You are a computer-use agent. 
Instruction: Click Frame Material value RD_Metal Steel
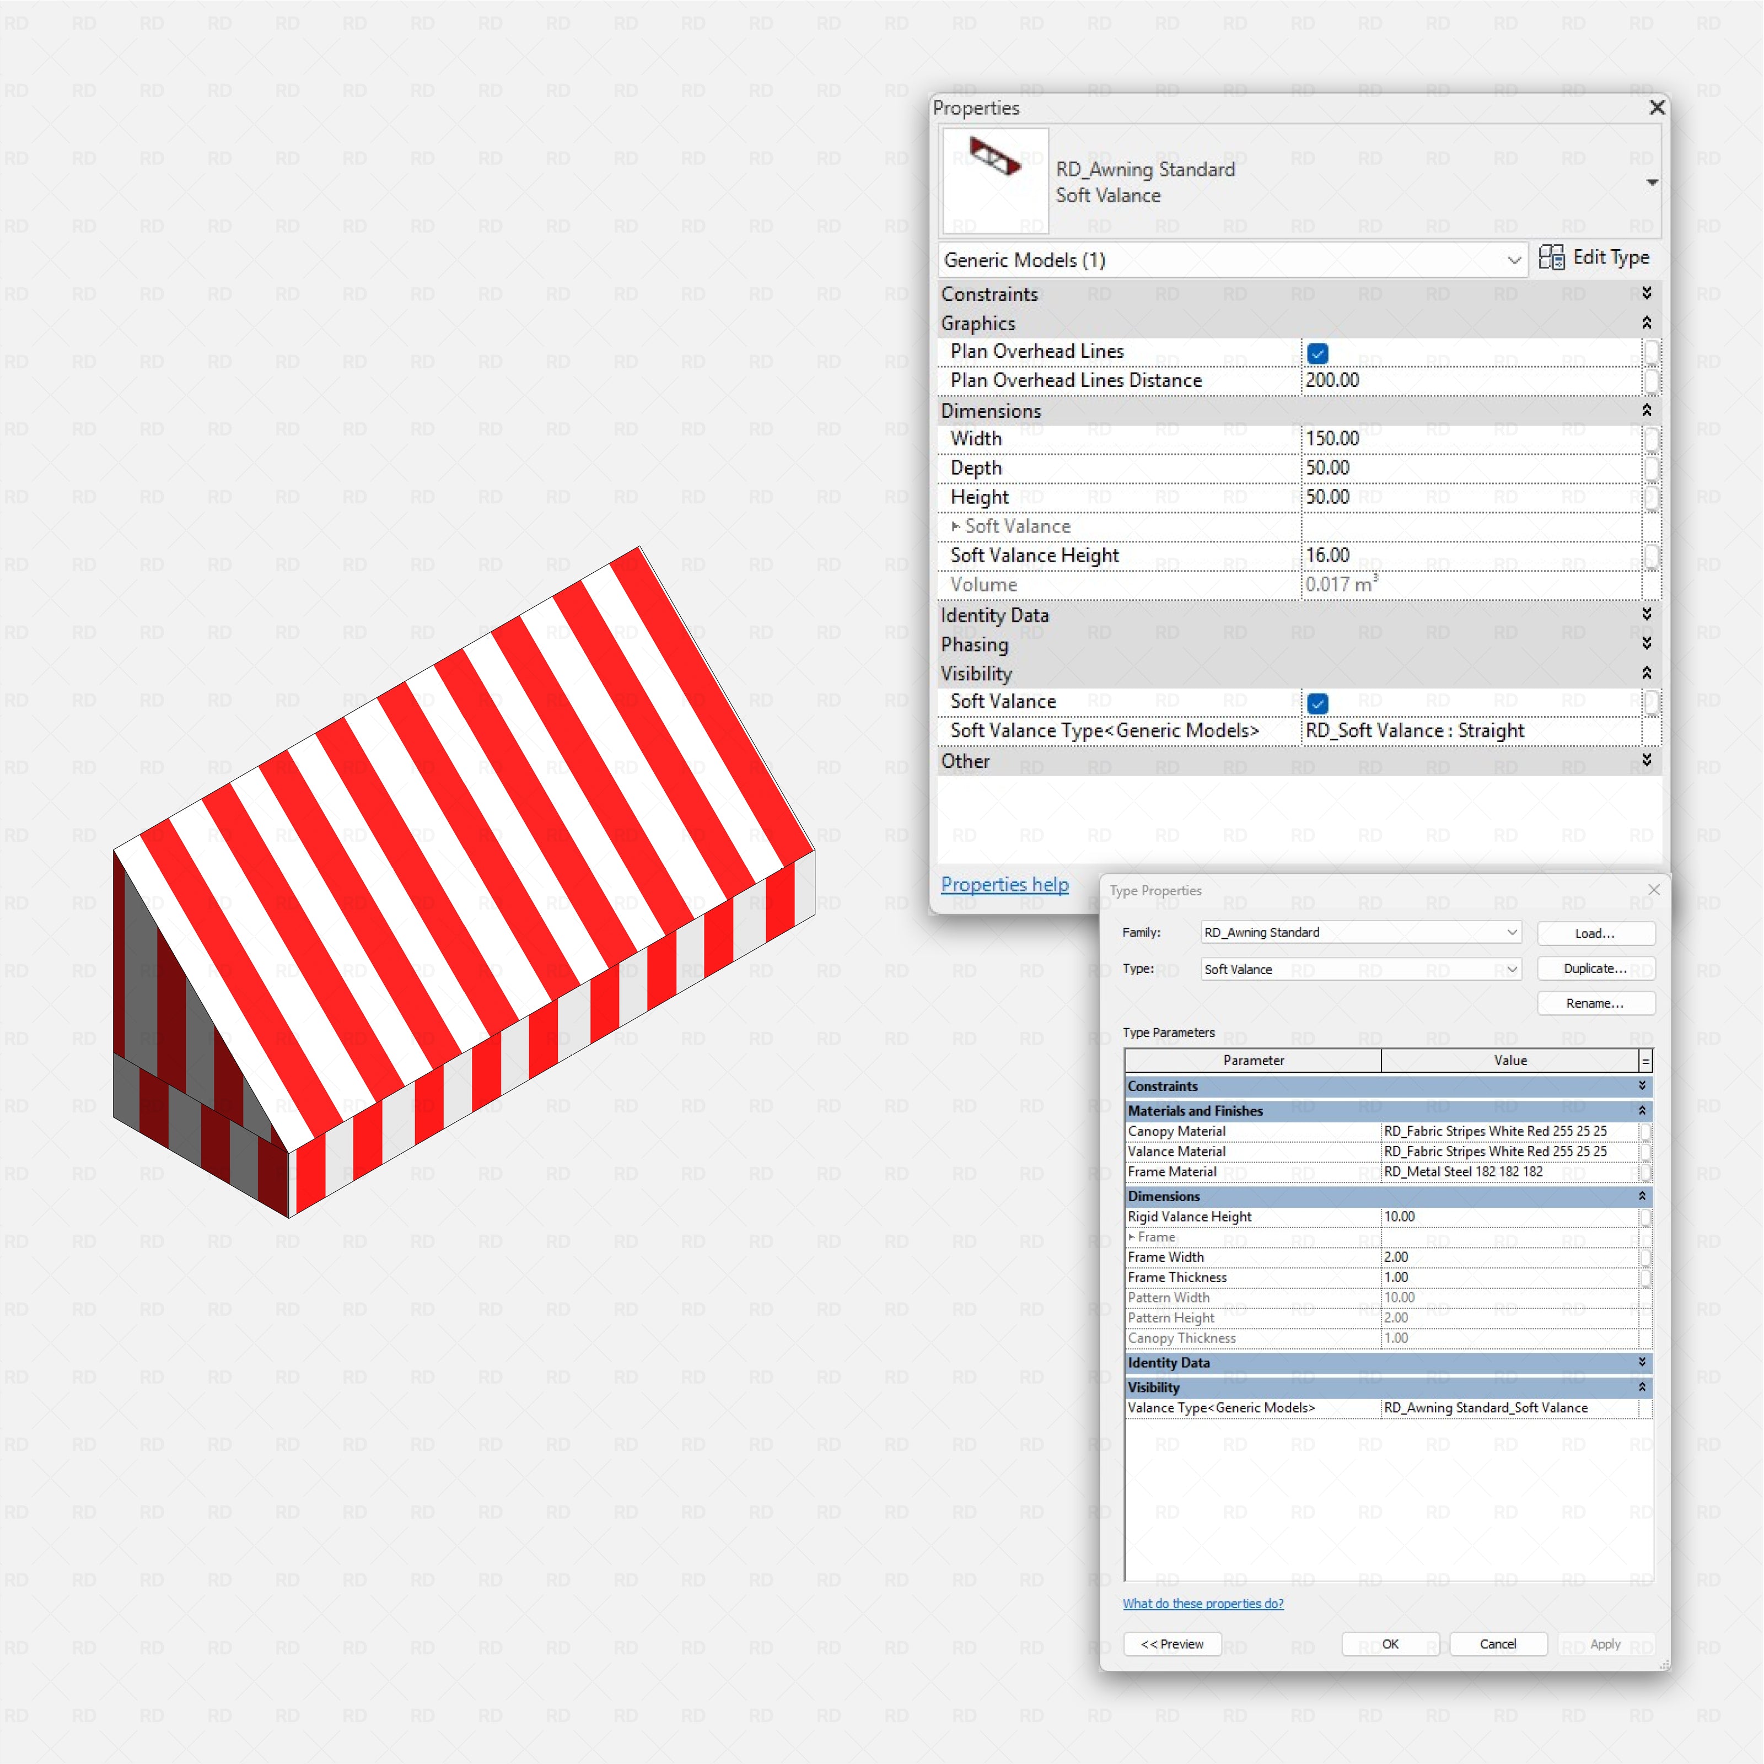click(x=1510, y=1173)
